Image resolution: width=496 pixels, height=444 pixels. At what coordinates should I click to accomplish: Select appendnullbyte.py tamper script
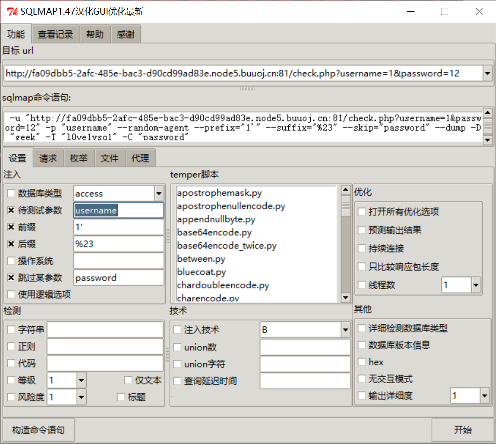[216, 219]
